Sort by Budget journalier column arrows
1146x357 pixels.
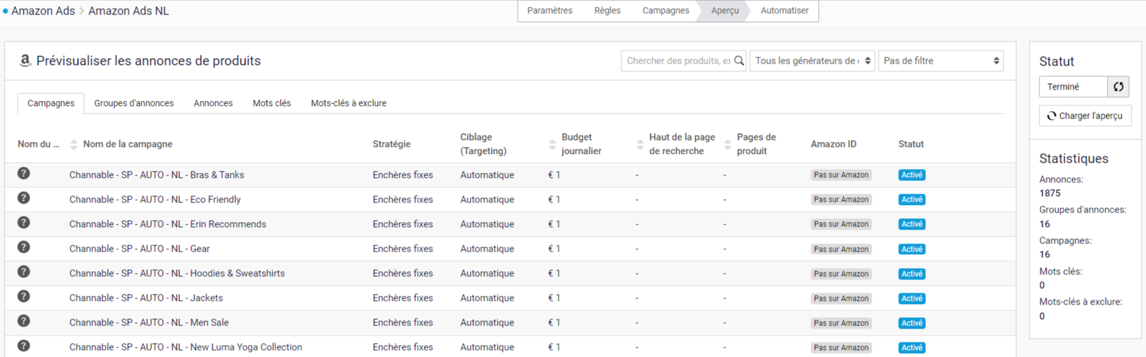(x=553, y=144)
